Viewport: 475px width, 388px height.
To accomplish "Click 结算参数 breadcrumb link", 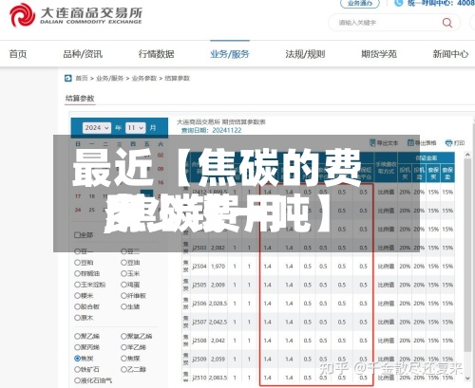I will (x=178, y=78).
